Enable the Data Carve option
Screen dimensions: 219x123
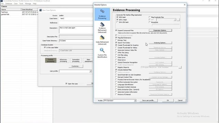tap(116, 57)
